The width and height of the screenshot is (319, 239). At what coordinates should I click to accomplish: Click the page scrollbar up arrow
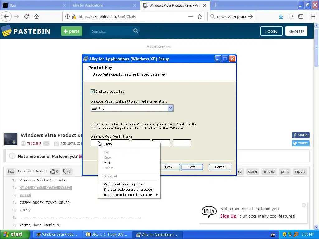click(317, 26)
